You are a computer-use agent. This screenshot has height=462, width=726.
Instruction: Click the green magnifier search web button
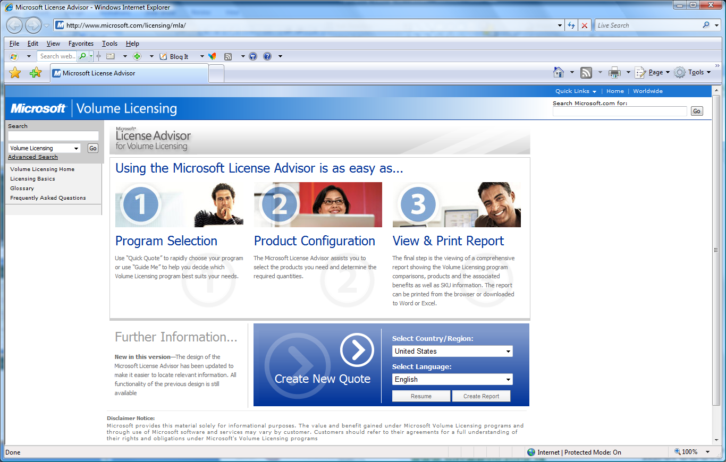click(x=82, y=56)
